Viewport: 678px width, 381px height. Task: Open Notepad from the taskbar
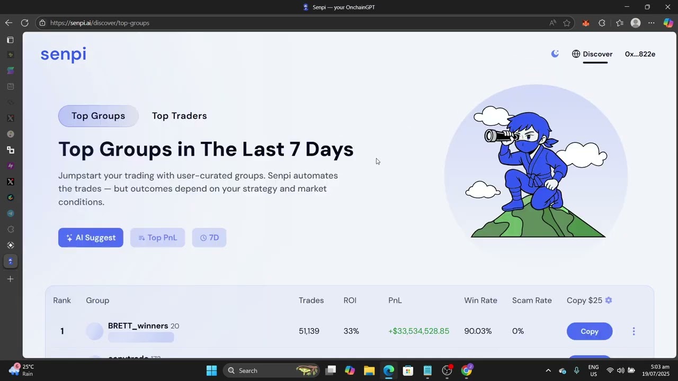(427, 370)
